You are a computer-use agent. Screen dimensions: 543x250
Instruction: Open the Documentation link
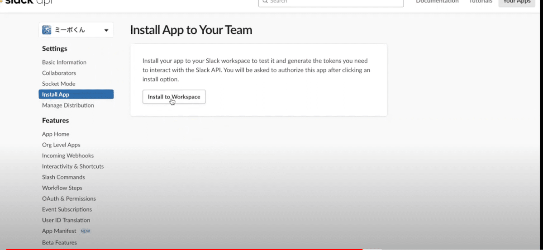[437, 2]
